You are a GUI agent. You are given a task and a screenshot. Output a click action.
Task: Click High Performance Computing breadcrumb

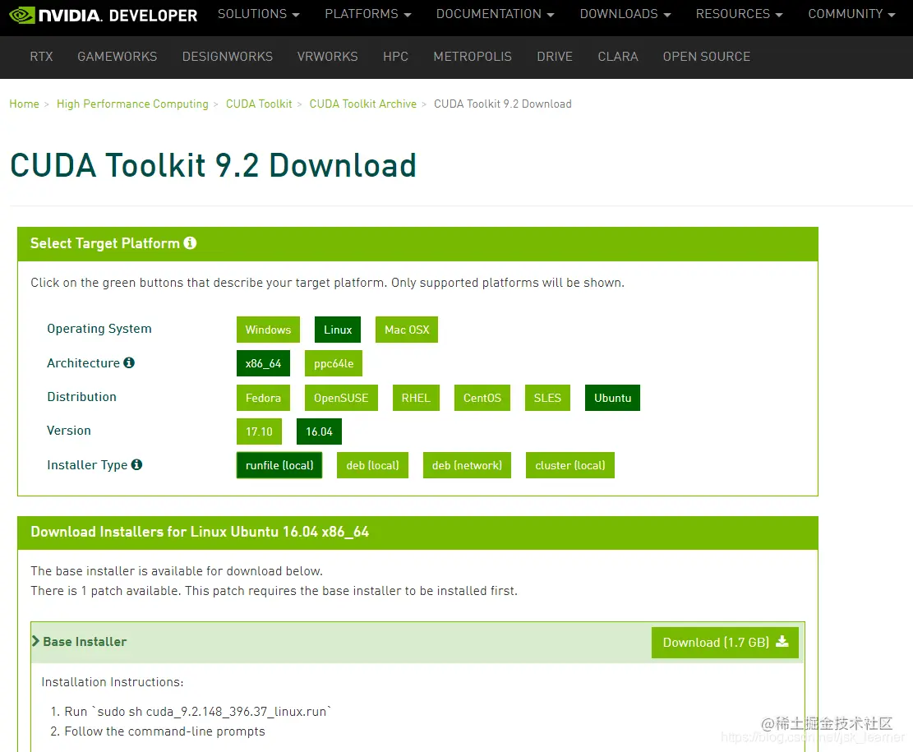click(133, 104)
